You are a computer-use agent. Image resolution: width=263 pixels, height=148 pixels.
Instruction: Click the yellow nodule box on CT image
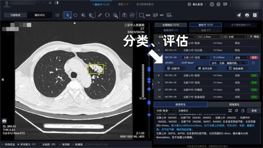pos(95,68)
